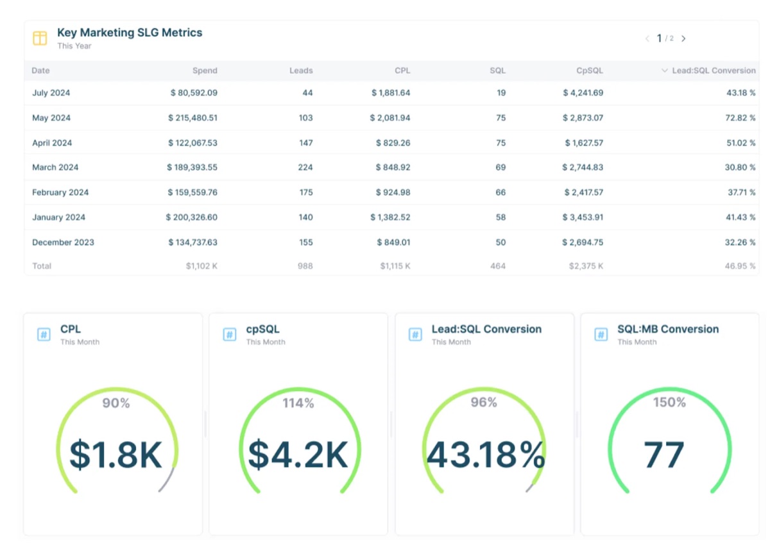Viewport: 770px width, 545px height.
Task: Sort table by CpSQL column header
Action: (590, 71)
